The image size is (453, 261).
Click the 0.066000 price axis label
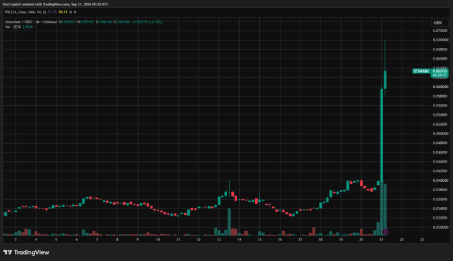(440, 59)
